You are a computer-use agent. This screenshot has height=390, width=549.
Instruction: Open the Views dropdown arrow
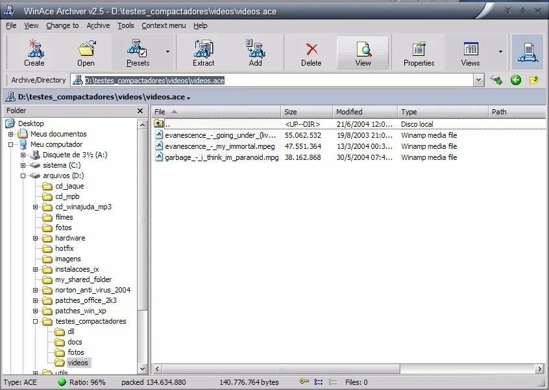pos(501,52)
